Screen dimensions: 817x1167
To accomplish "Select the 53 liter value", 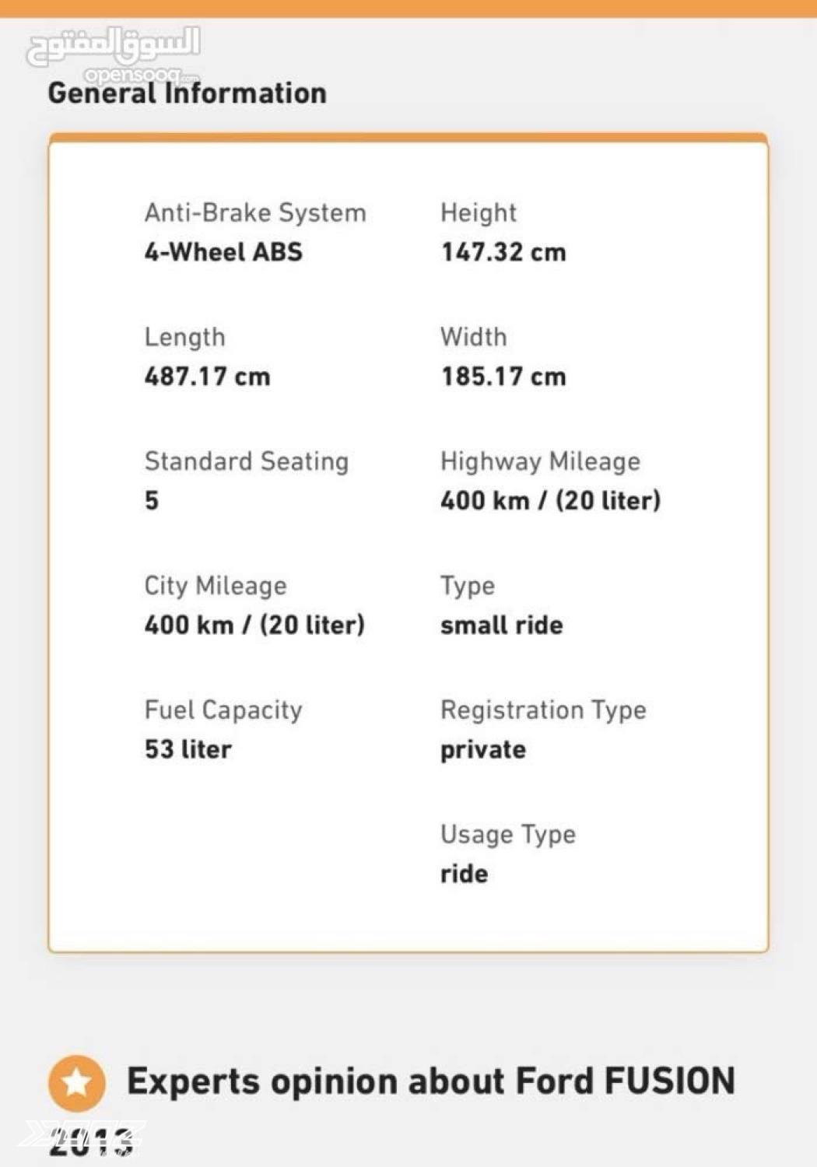I will click(x=188, y=749).
